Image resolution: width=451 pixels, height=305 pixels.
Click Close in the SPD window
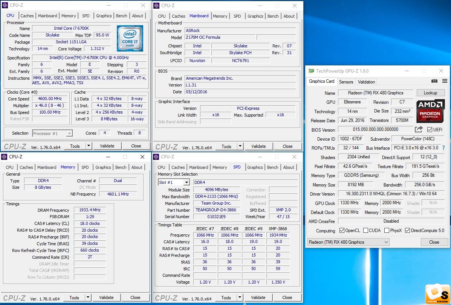[287, 297]
